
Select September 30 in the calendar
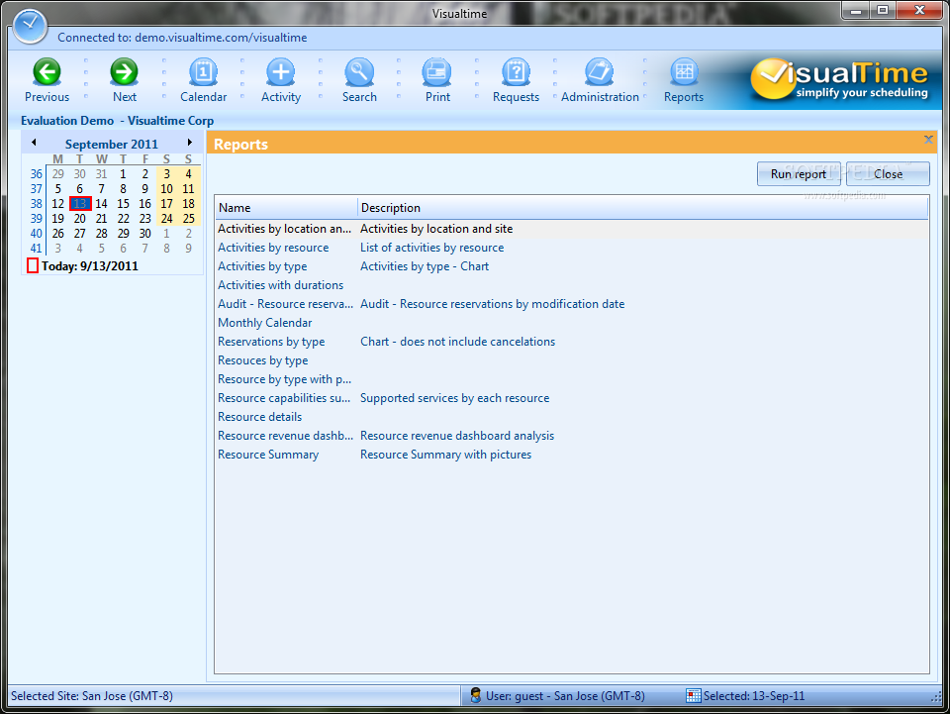pos(144,234)
